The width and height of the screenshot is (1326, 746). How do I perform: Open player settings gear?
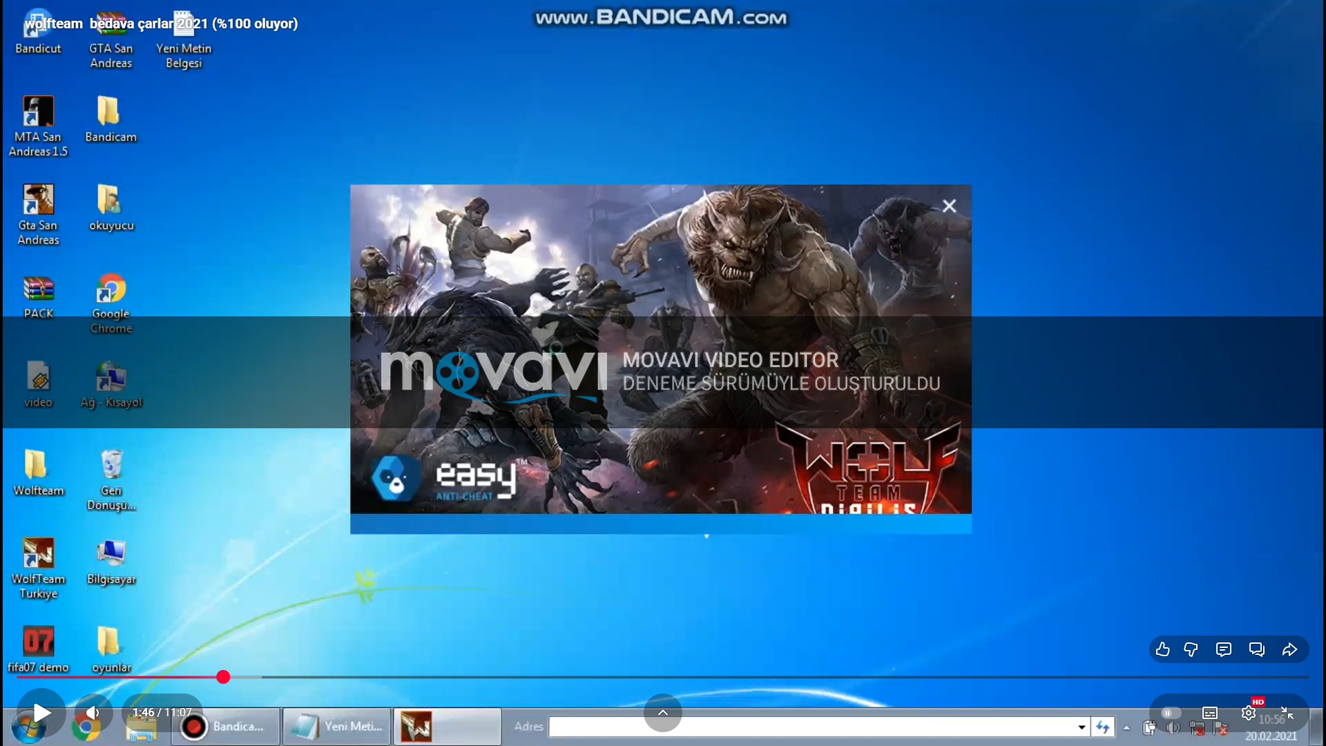pos(1249,713)
